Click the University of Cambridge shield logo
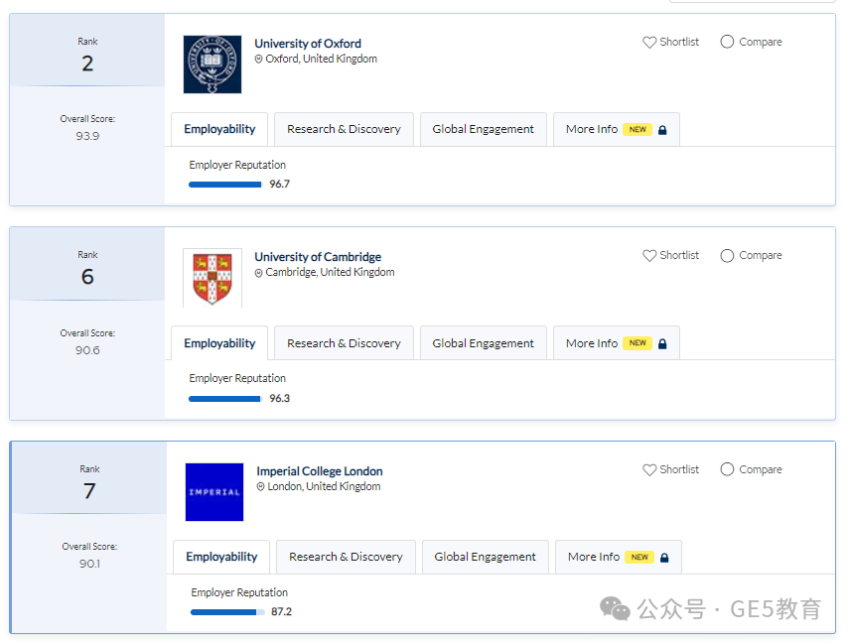 pyautogui.click(x=212, y=278)
